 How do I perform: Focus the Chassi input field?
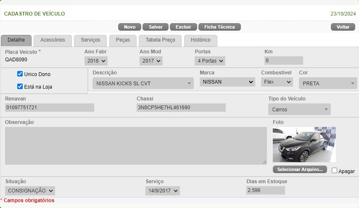tap(181, 108)
